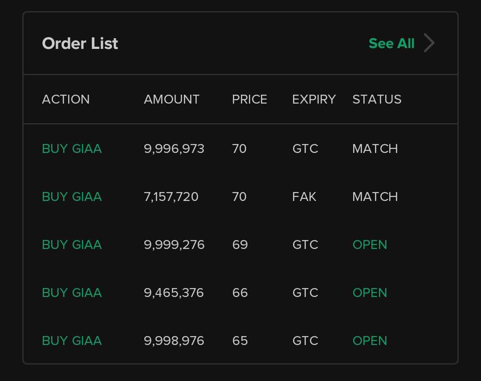The image size is (481, 381).
Task: Select BUY GIAA order priced at 65
Action: pyautogui.click(x=240, y=341)
